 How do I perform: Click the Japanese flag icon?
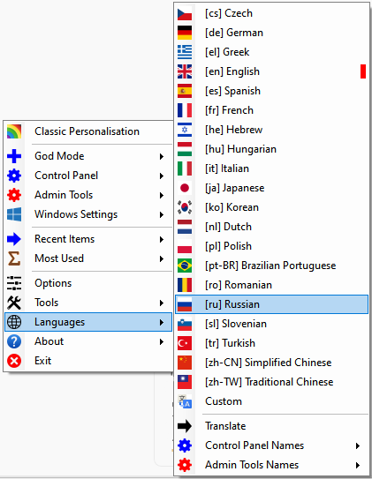(x=185, y=188)
